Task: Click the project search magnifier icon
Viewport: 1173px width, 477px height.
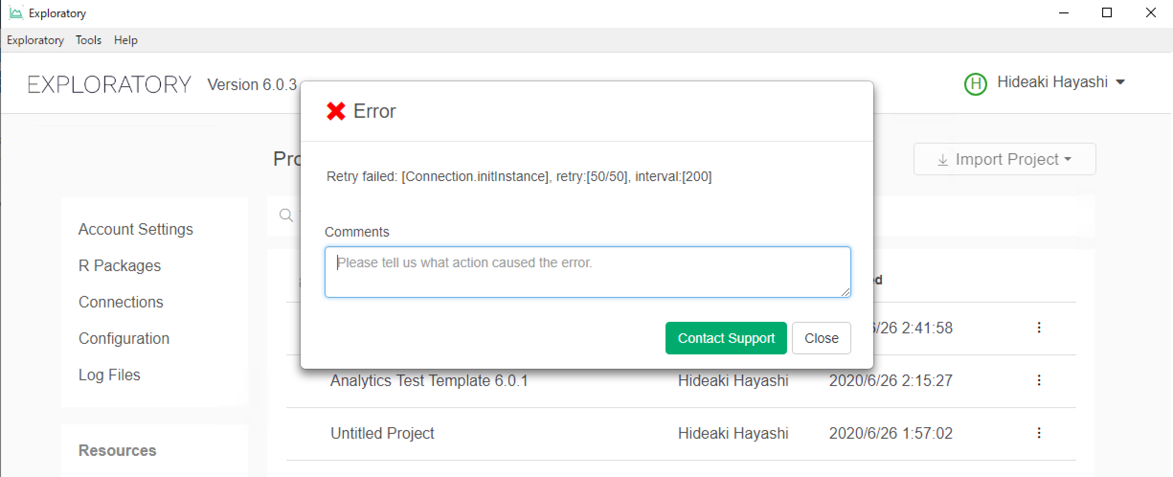Action: point(286,216)
